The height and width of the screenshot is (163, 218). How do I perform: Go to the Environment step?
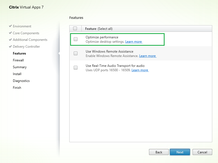pyautogui.click(x=22, y=26)
